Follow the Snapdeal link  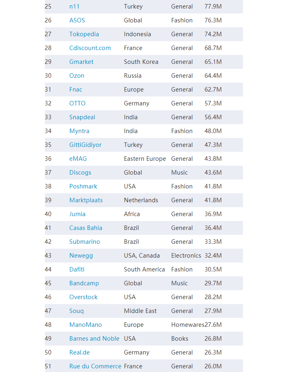coord(82,117)
